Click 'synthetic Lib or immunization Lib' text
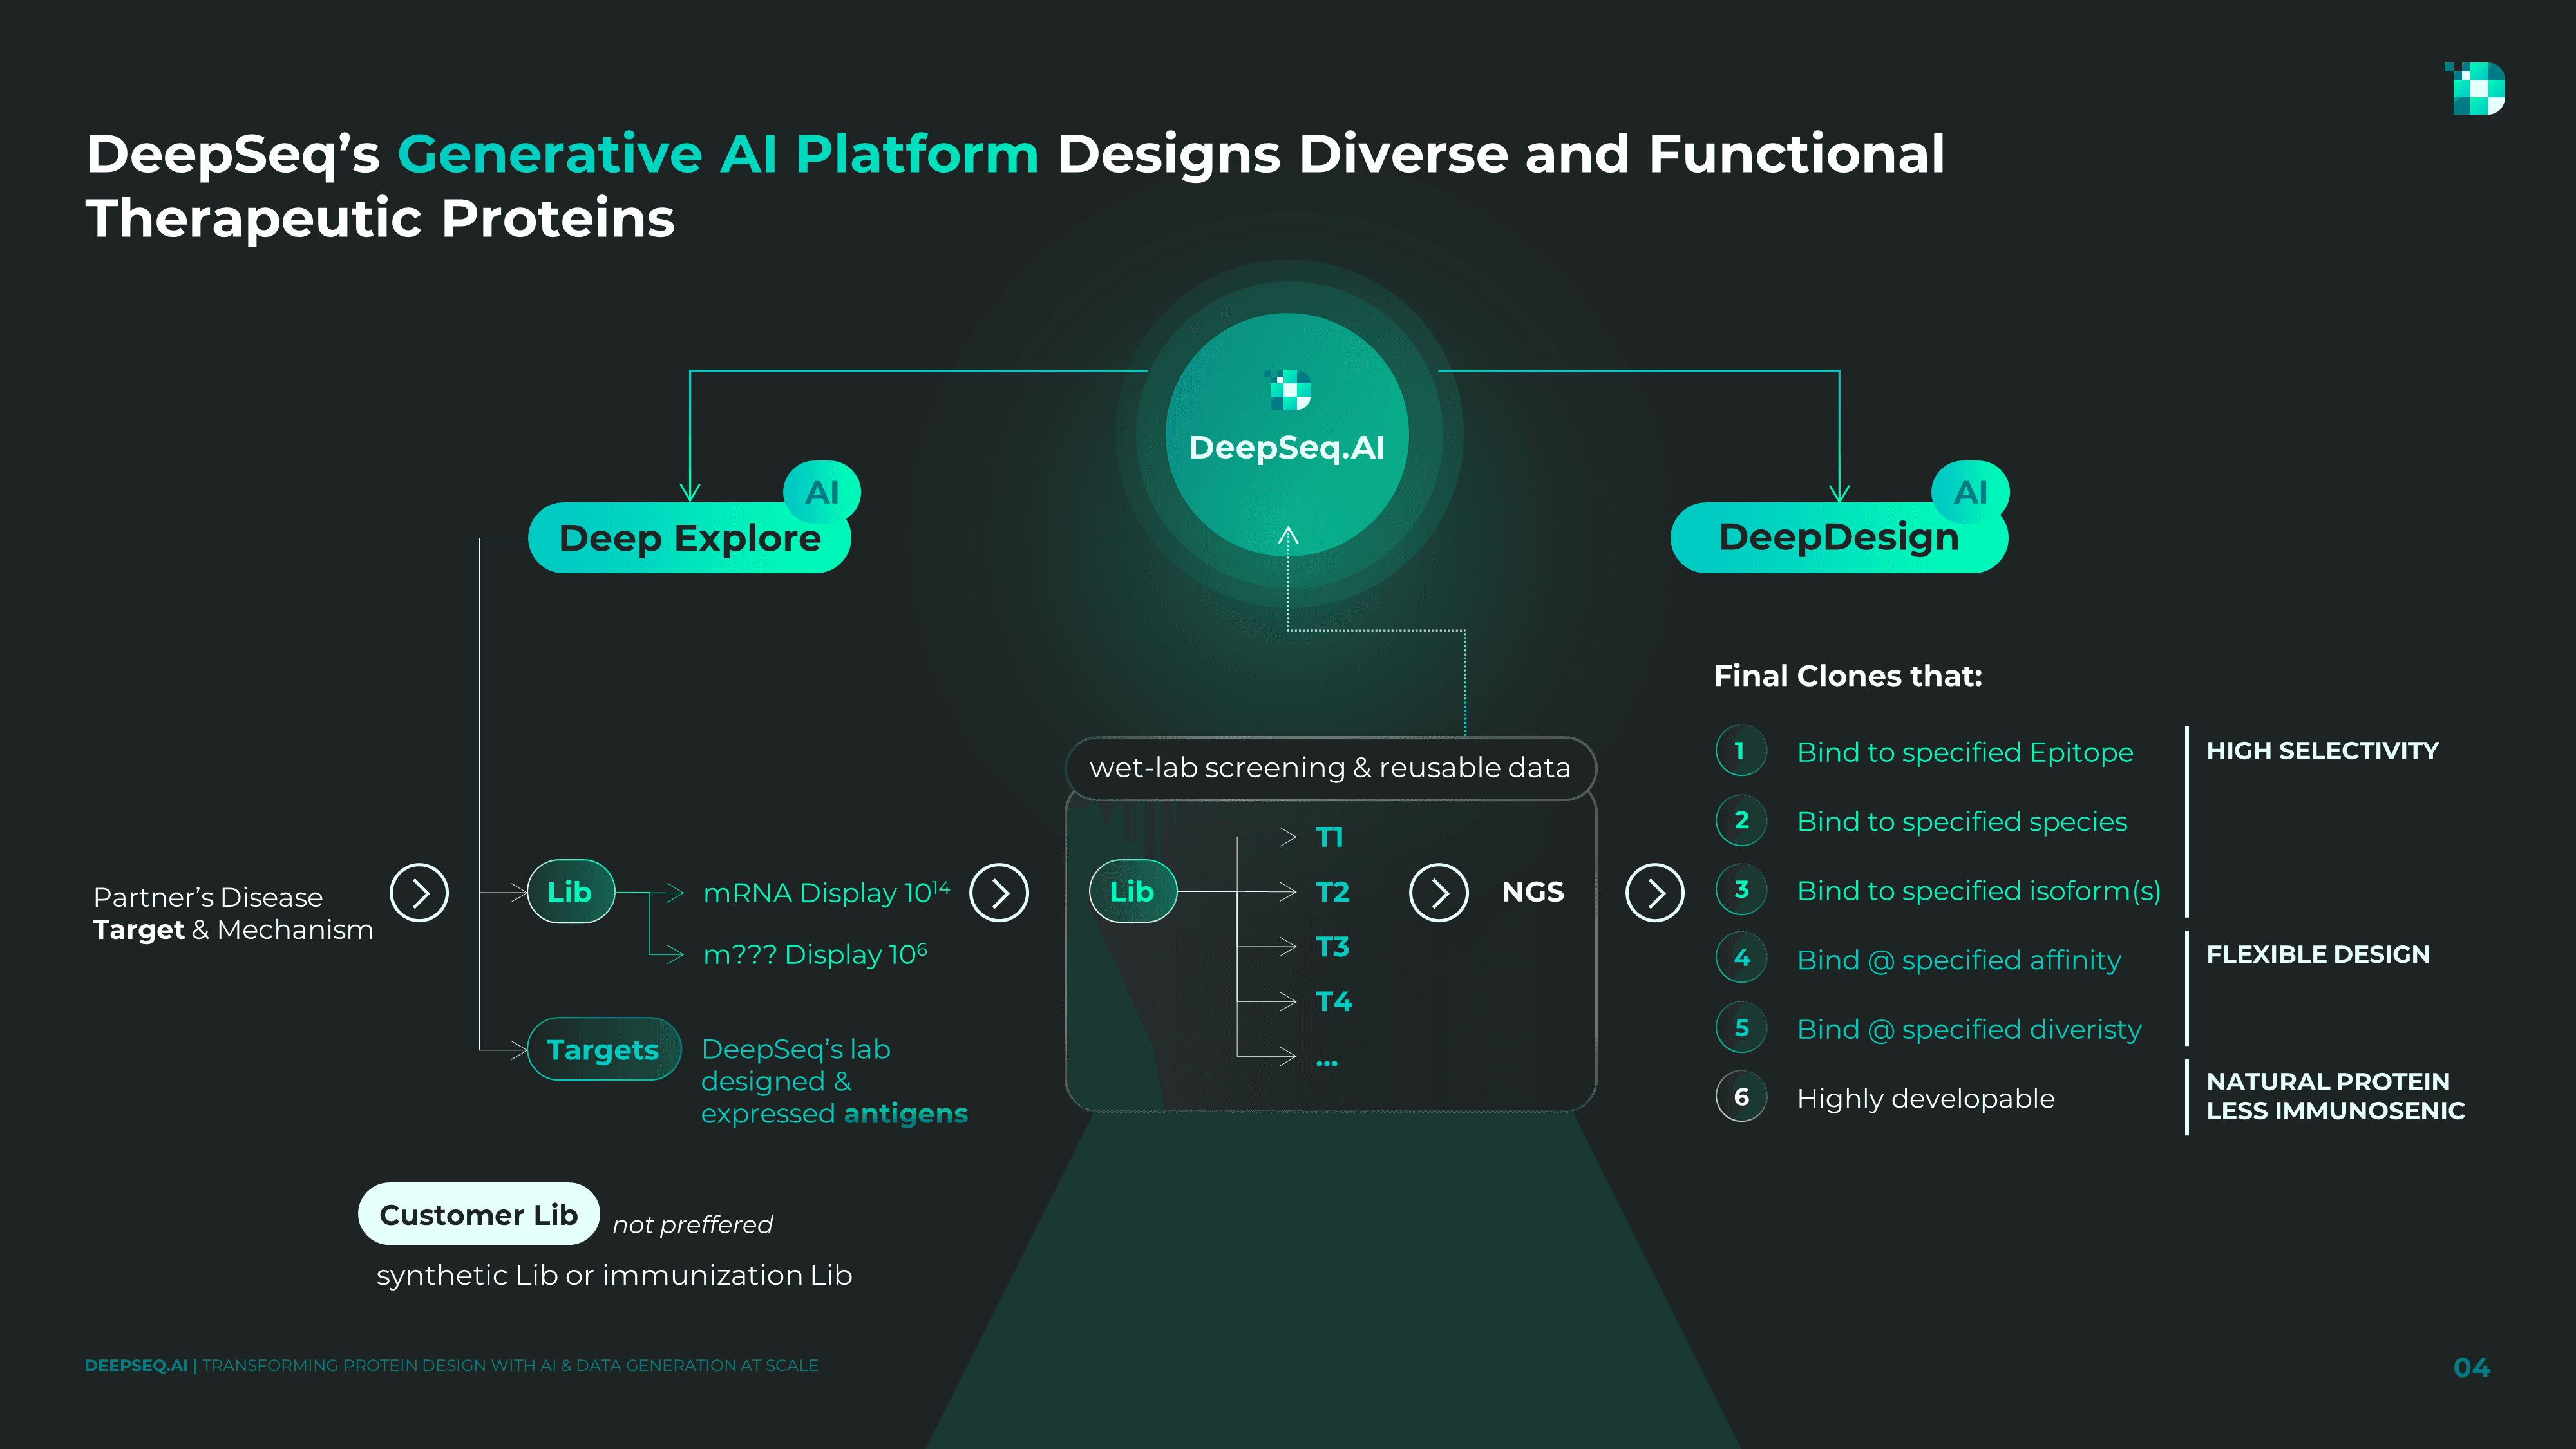This screenshot has width=2576, height=1449. point(614,1275)
